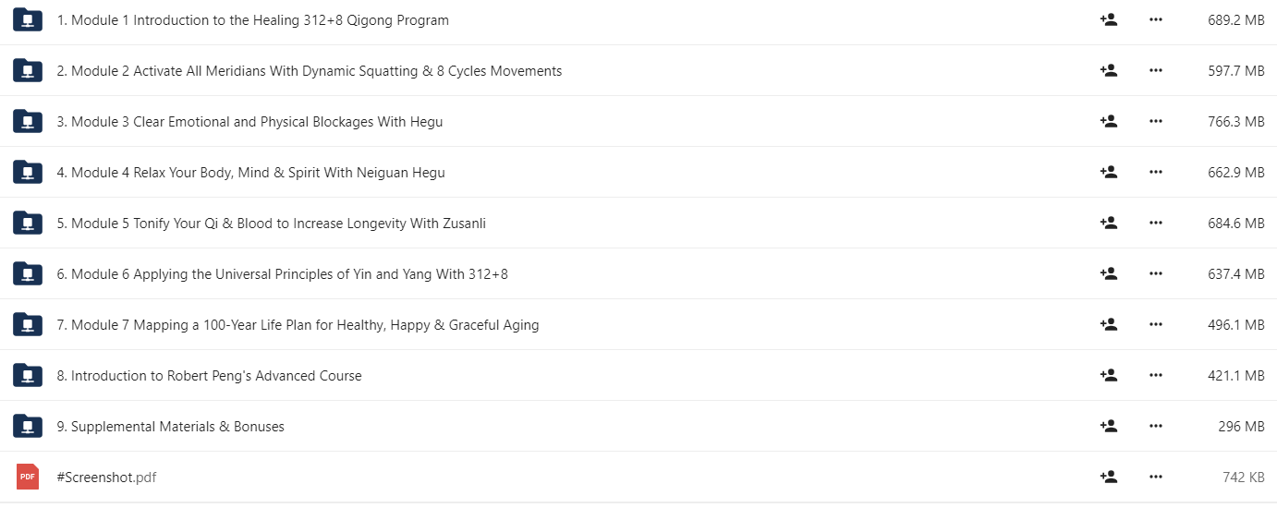This screenshot has width=1277, height=508.
Task: Open more options for Robert Peng's Advanced Course
Action: [x=1155, y=375]
